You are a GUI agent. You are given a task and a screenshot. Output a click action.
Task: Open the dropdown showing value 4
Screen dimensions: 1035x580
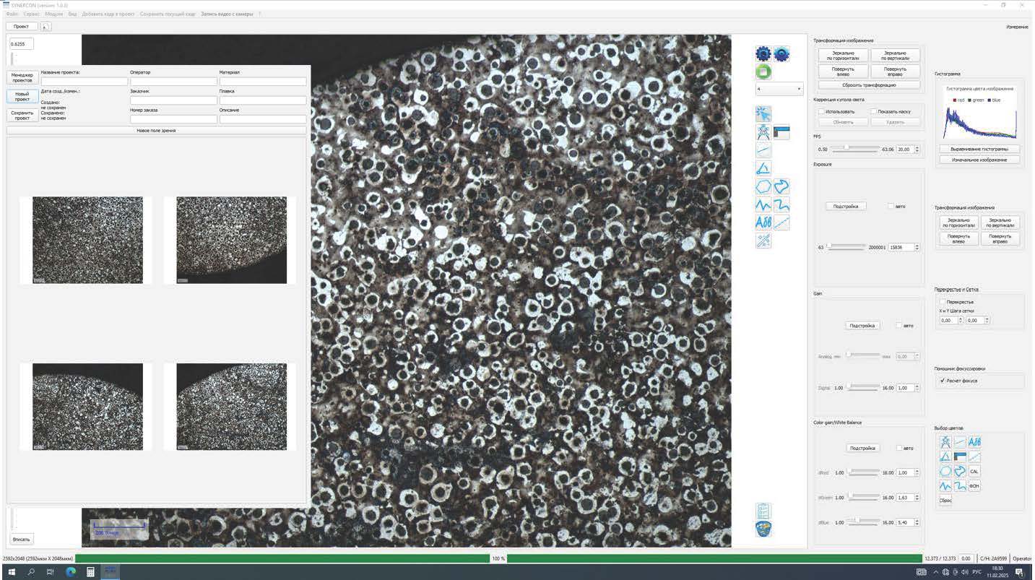[779, 89]
